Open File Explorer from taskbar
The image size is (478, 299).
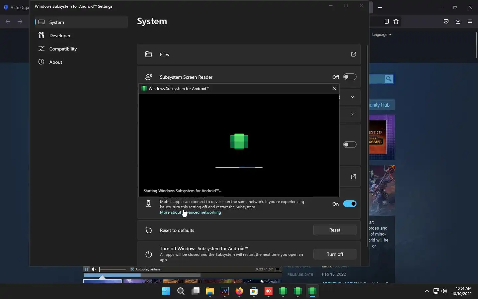tap(210, 291)
